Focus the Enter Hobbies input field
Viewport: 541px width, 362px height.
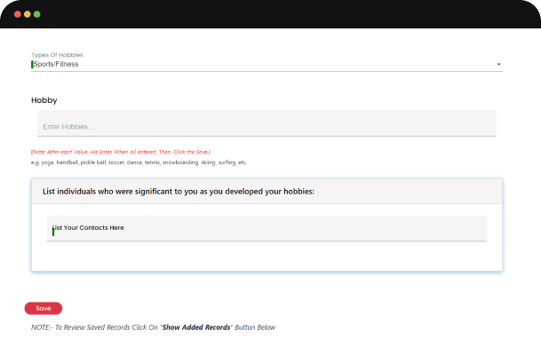coord(267,128)
